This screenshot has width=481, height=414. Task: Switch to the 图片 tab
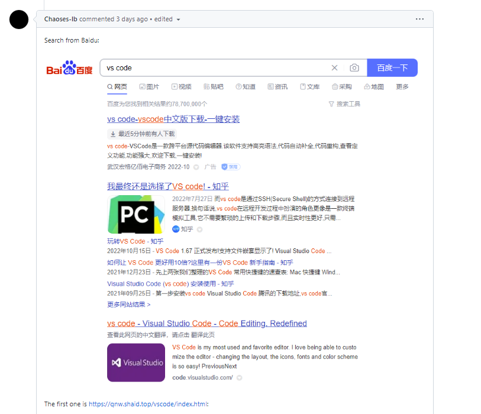click(150, 87)
